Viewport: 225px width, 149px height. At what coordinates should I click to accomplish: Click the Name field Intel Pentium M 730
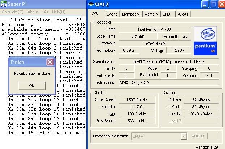[154, 29]
